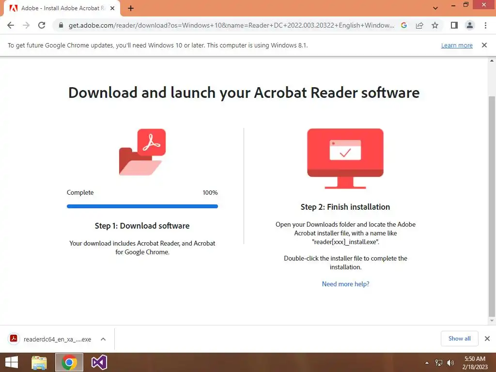Image resolution: width=496 pixels, height=372 pixels.
Task: Open Visual Studio from the taskbar
Action: [99, 362]
